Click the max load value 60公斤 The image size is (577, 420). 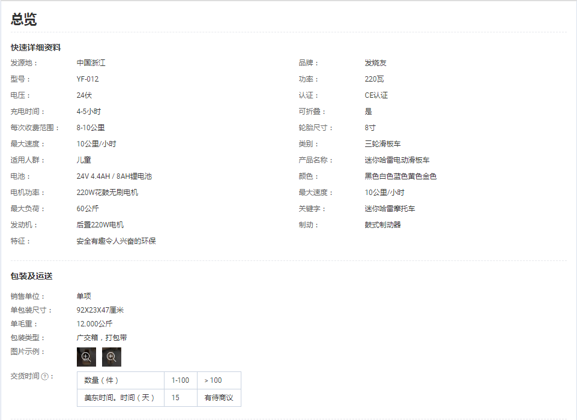tap(88, 209)
